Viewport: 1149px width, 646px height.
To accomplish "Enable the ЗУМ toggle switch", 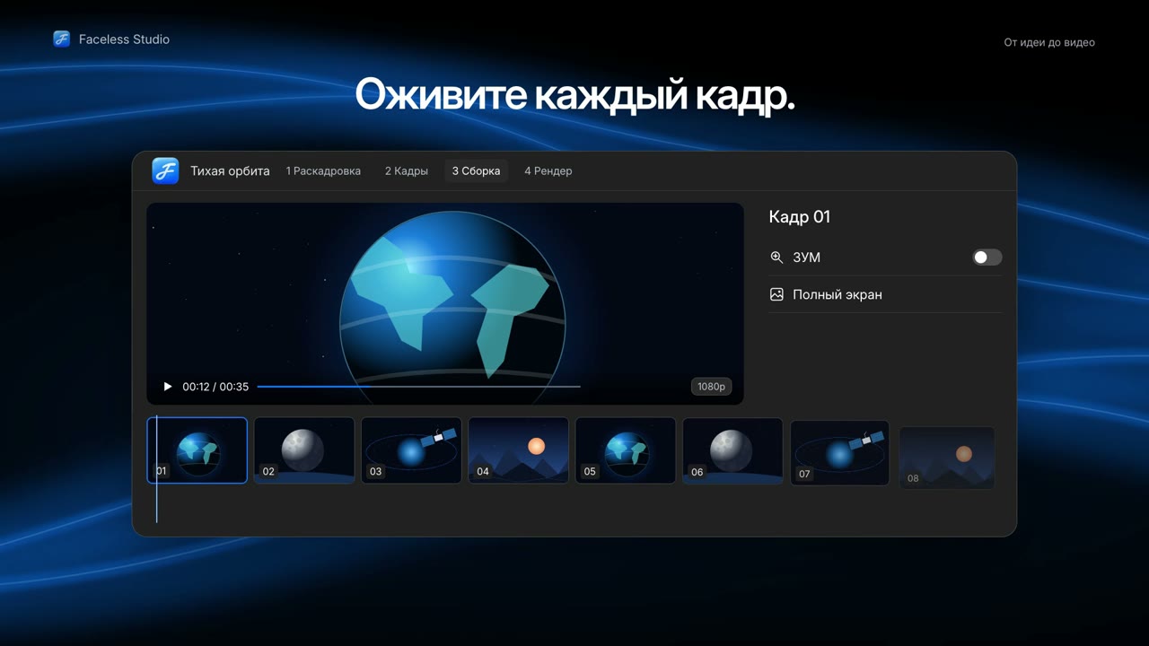I will [987, 258].
